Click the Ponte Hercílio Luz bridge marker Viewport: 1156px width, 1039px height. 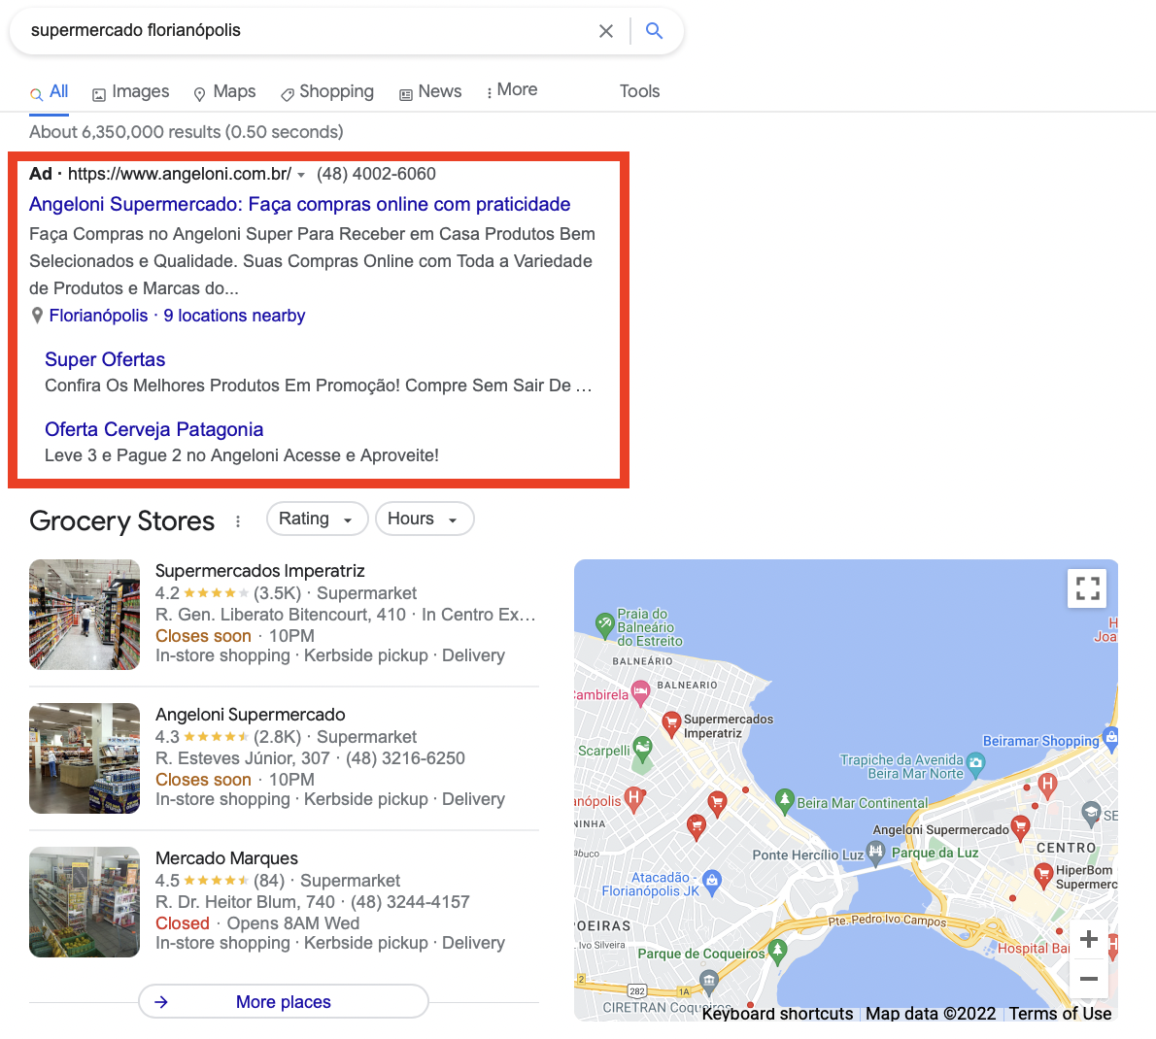(875, 854)
